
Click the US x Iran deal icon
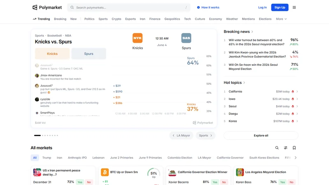[x=37, y=172]
